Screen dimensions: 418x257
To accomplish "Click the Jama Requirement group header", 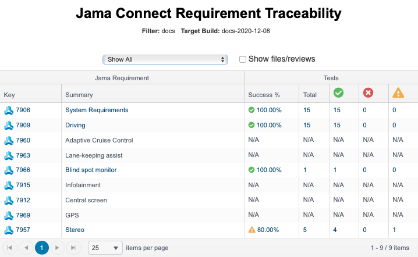I will [x=122, y=78].
